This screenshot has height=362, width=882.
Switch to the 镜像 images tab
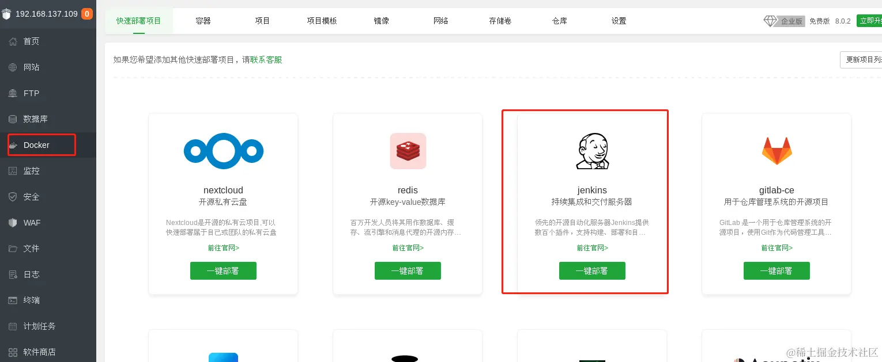(382, 21)
